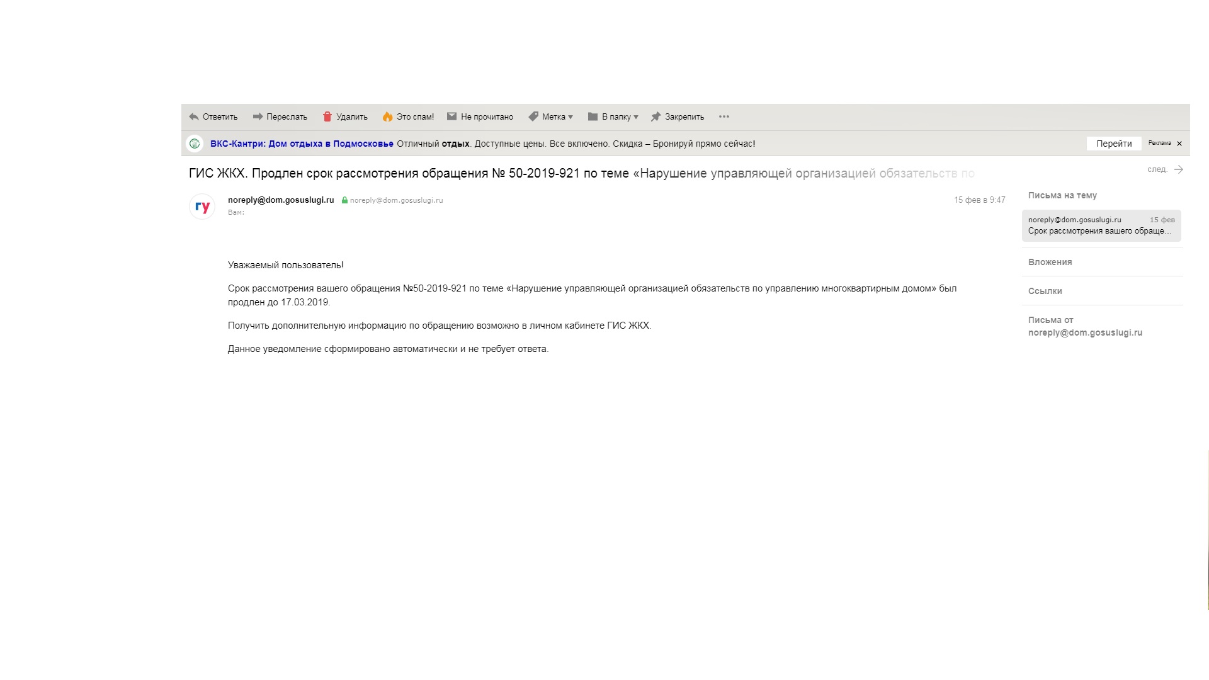Mark as unread using the envelope icon
1209x680 pixels.
coord(451,116)
